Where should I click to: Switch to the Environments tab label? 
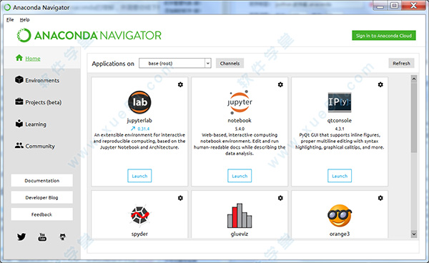click(x=42, y=80)
